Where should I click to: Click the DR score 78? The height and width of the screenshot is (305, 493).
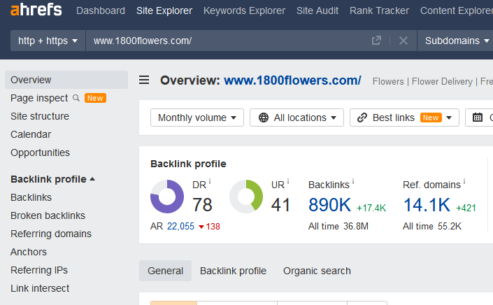(x=202, y=205)
